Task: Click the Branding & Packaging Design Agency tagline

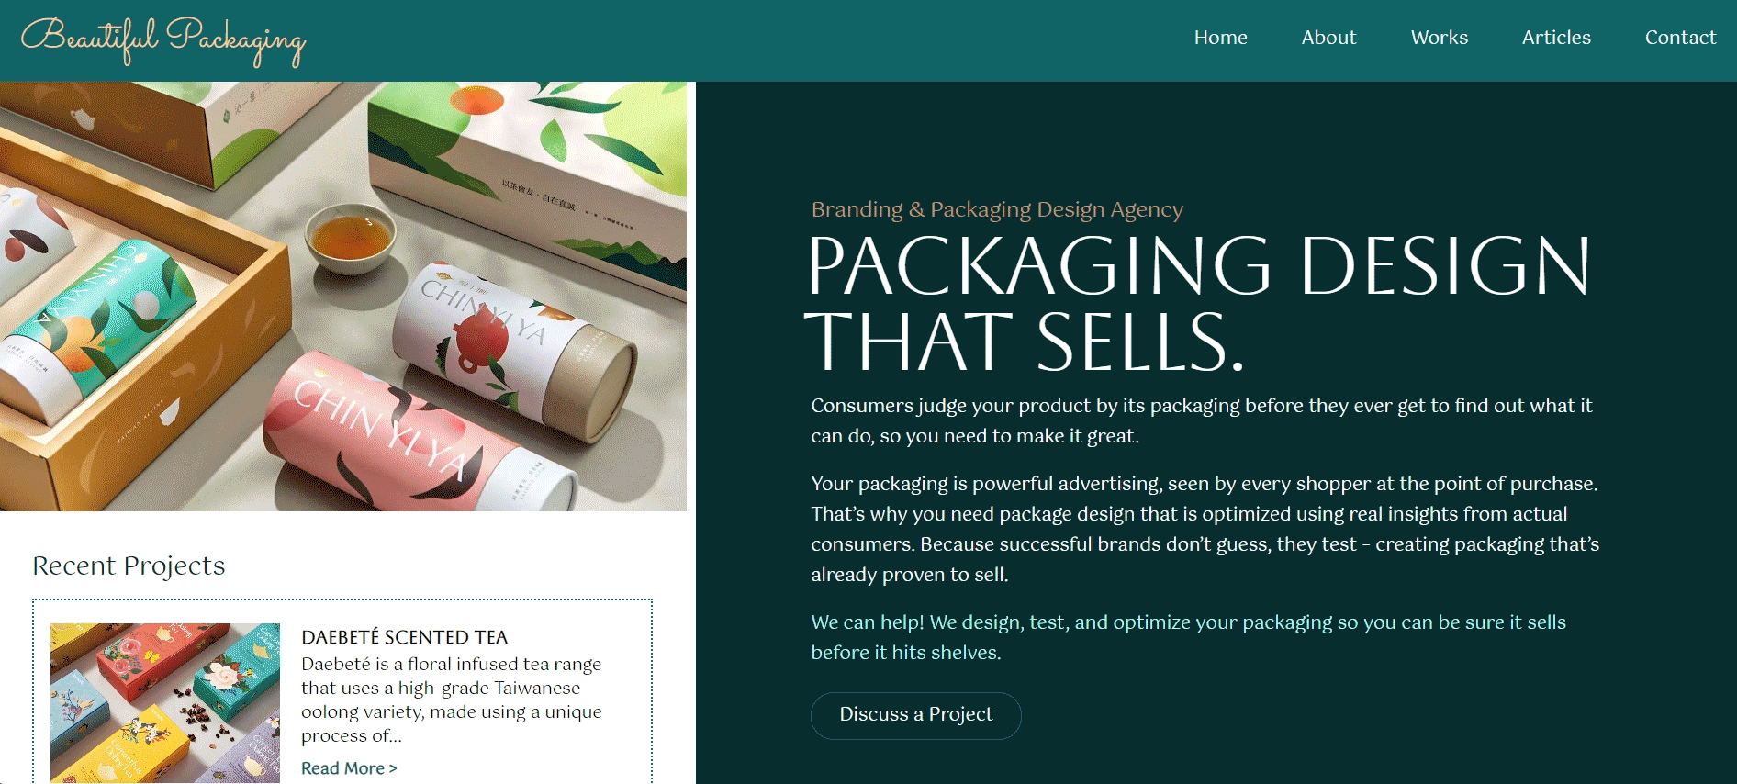Action: [x=997, y=209]
